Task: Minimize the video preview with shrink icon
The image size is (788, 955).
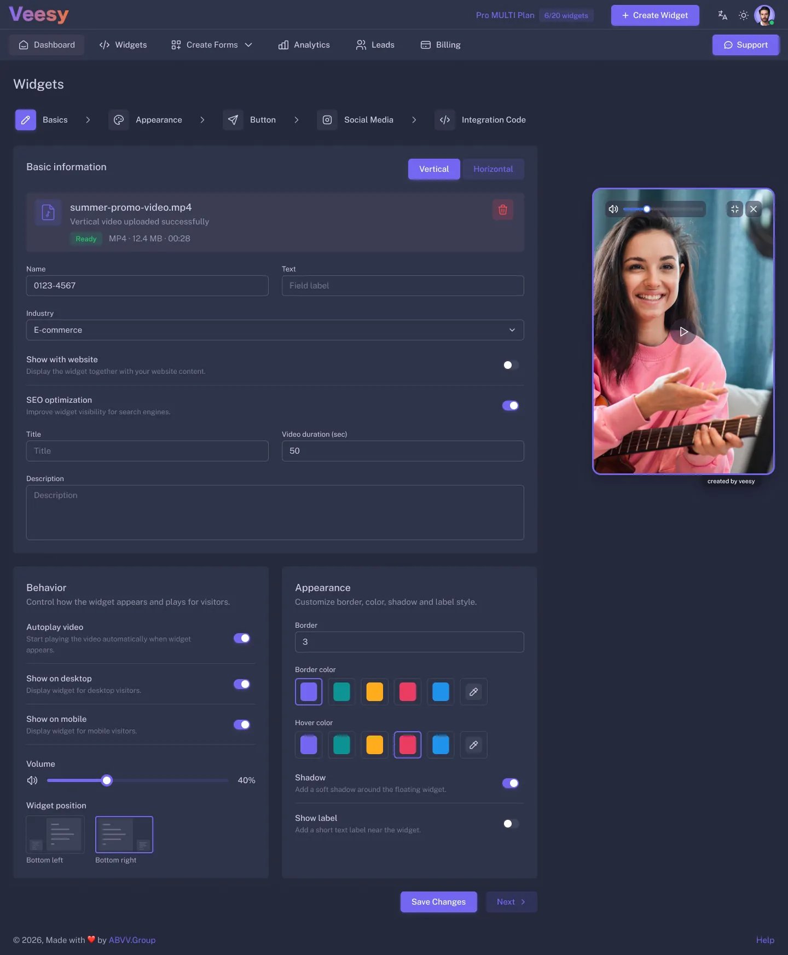Action: coord(734,209)
